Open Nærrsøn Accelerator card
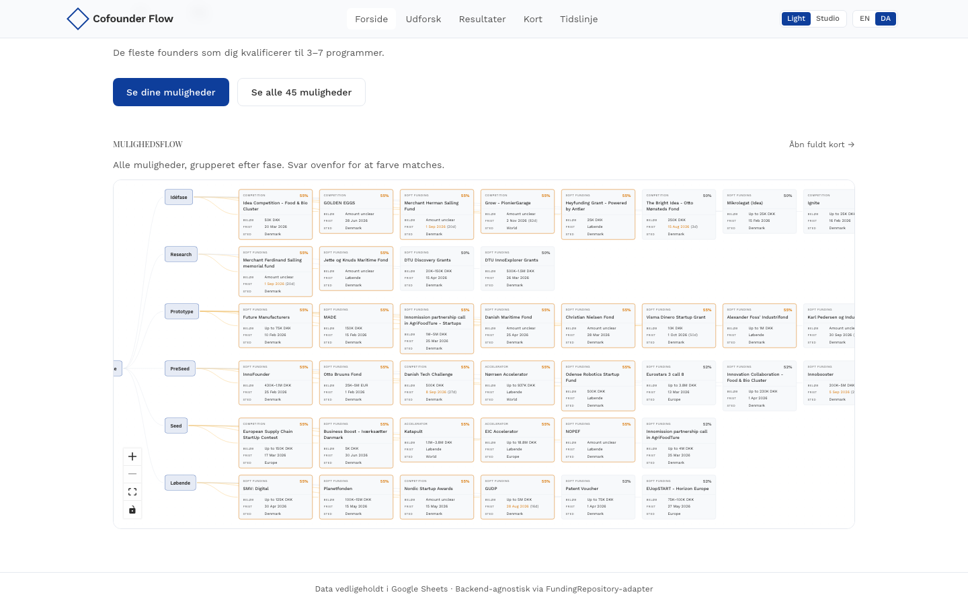The image size is (968, 605). (x=518, y=383)
